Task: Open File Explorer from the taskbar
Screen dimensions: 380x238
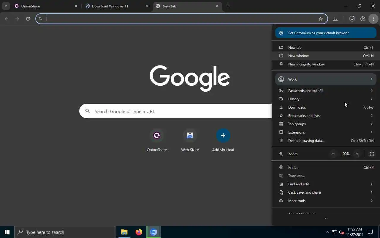Action: pos(124,232)
